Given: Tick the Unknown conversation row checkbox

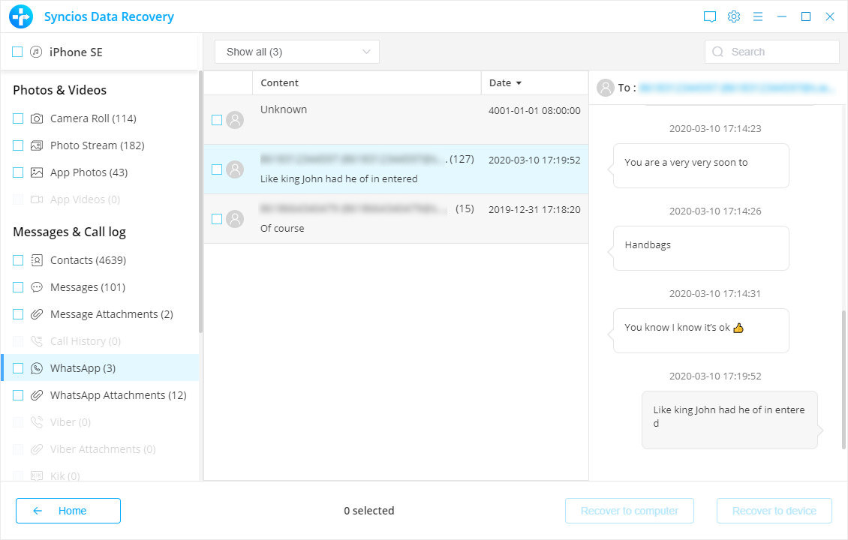Looking at the screenshot, I should tap(217, 120).
